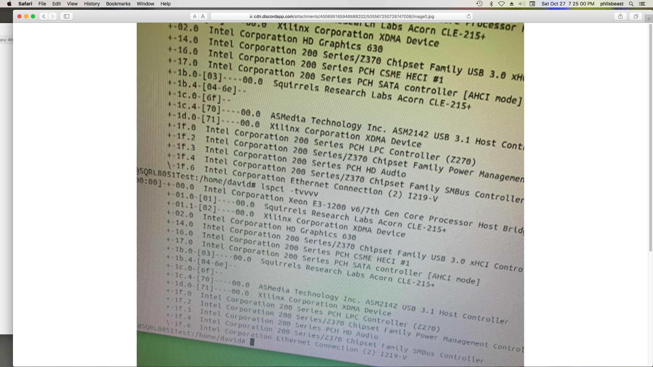
Task: Open the keyboard input menu icon
Action: click(x=532, y=4)
